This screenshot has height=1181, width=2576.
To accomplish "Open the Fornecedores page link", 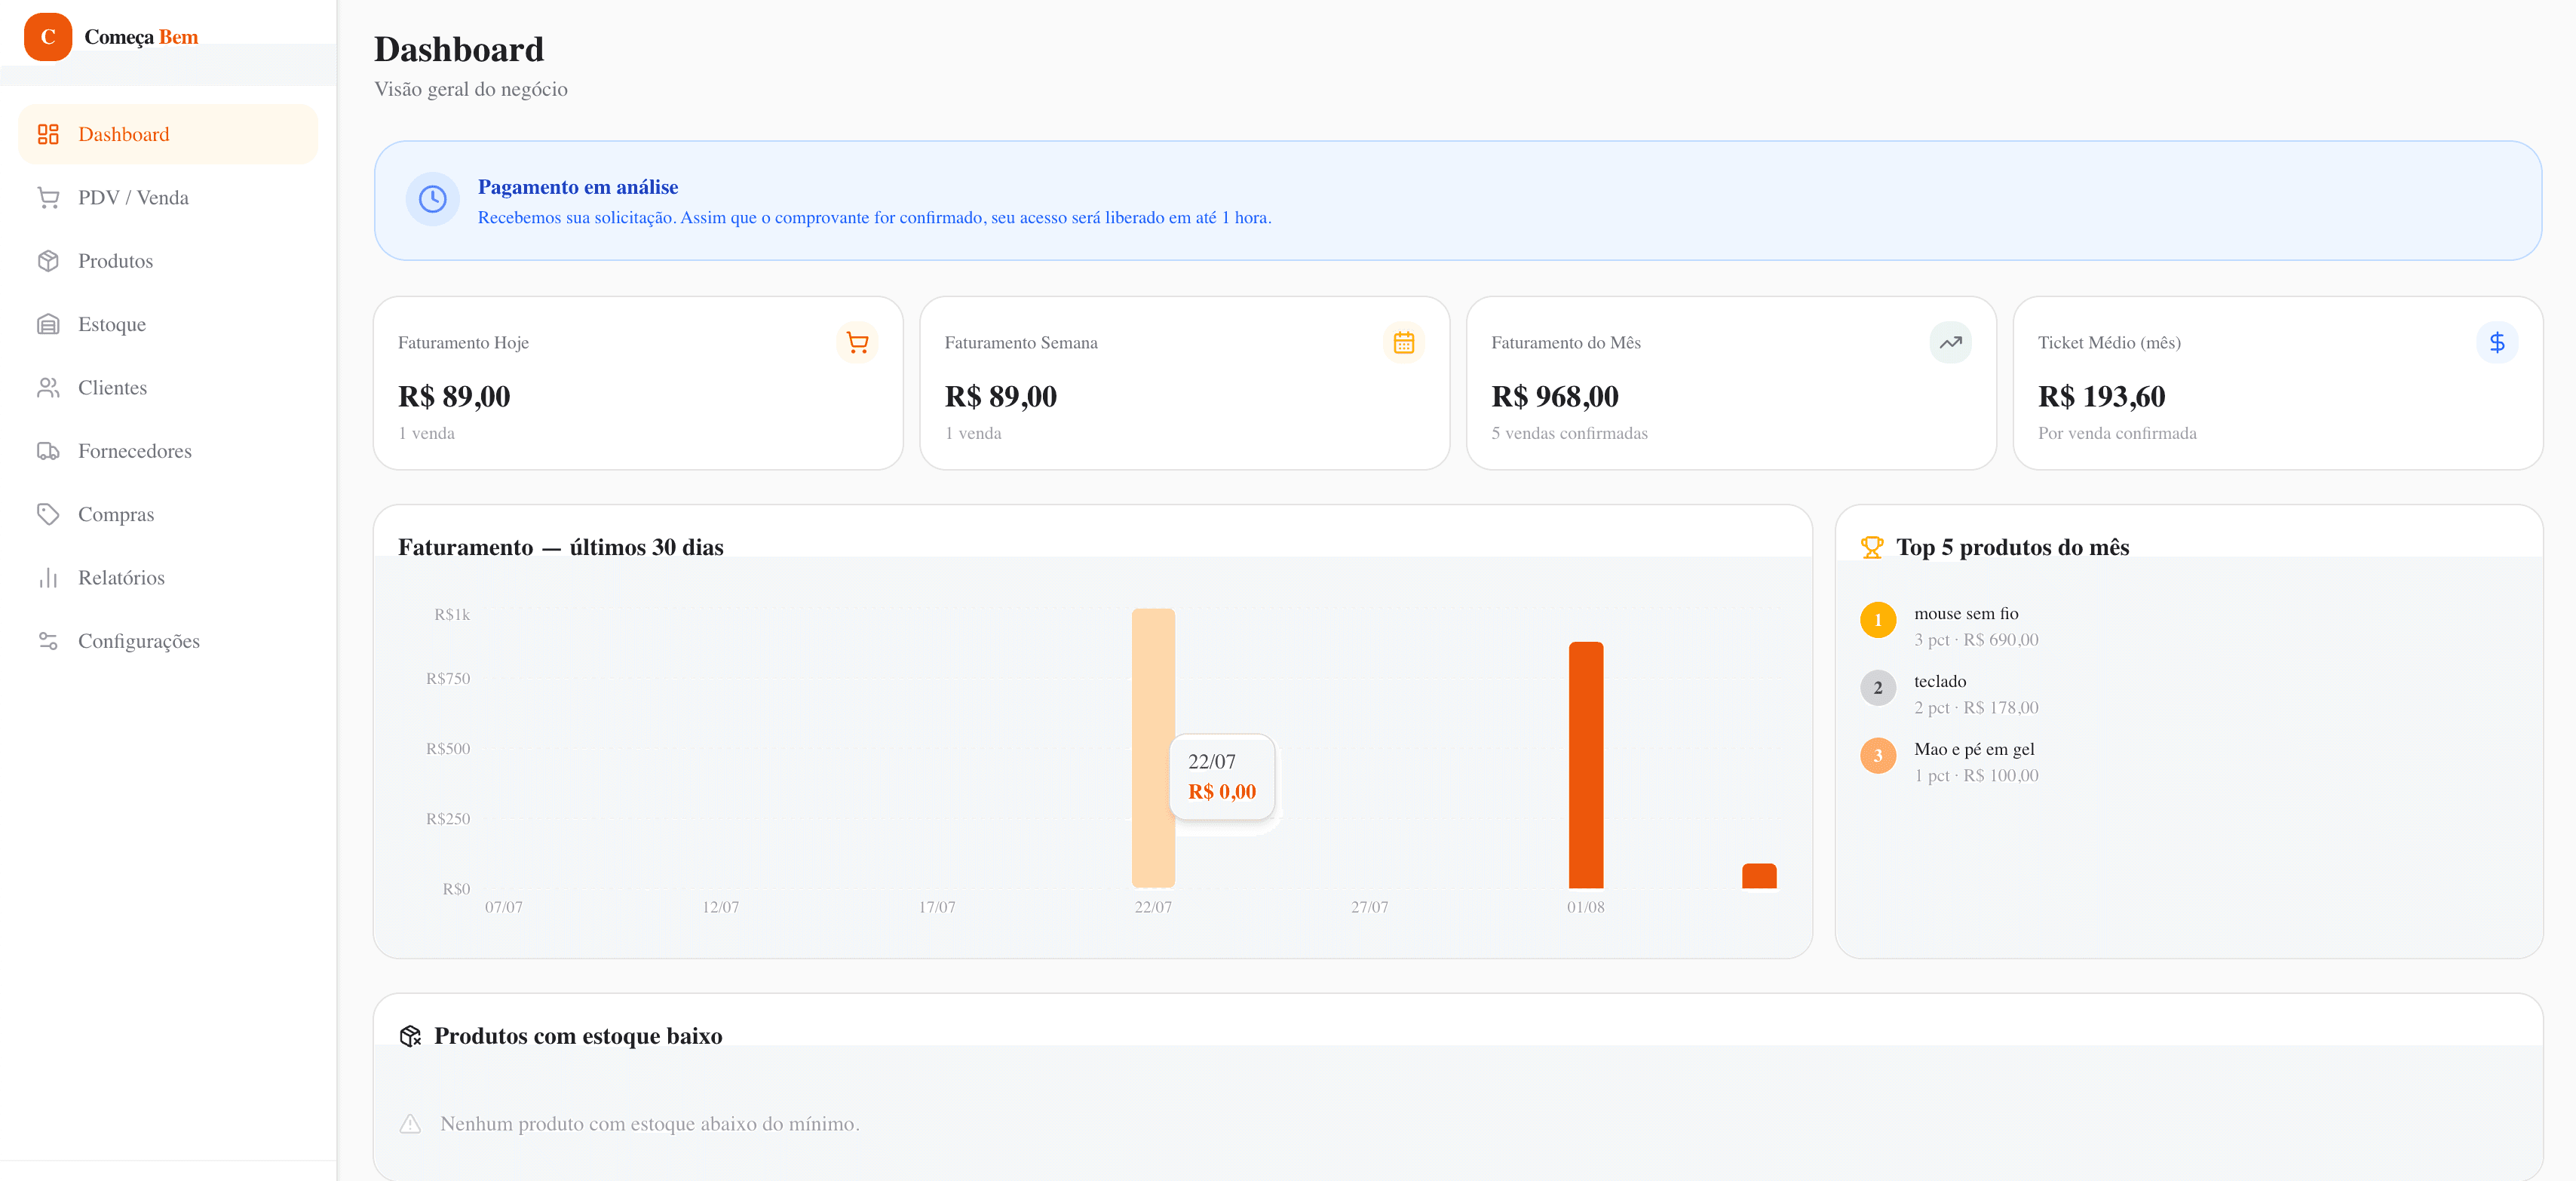I will point(168,451).
